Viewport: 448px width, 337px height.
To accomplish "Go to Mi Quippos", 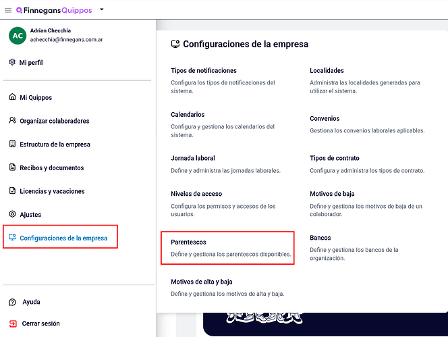I will pyautogui.click(x=36, y=97).
